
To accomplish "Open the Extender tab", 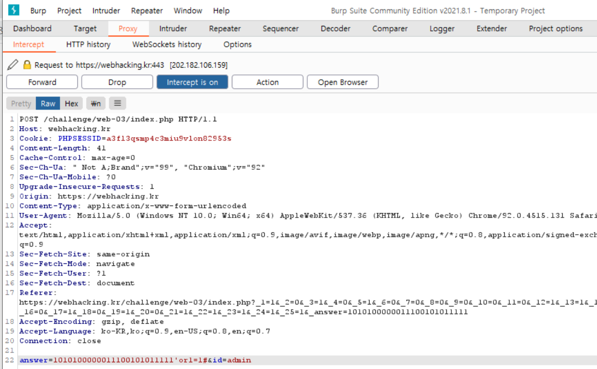I will tap(492, 29).
